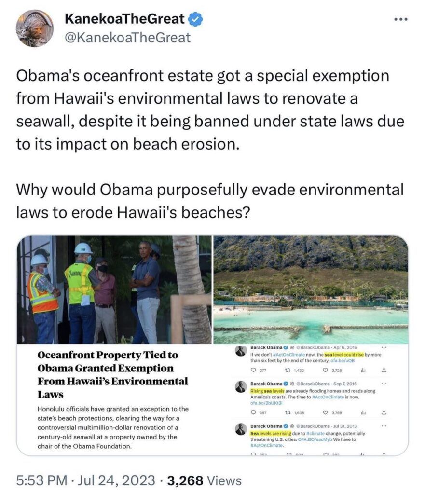The width and height of the screenshot is (425, 494).
Task: Open the photo of workers in hard hats
Action: 114,289
